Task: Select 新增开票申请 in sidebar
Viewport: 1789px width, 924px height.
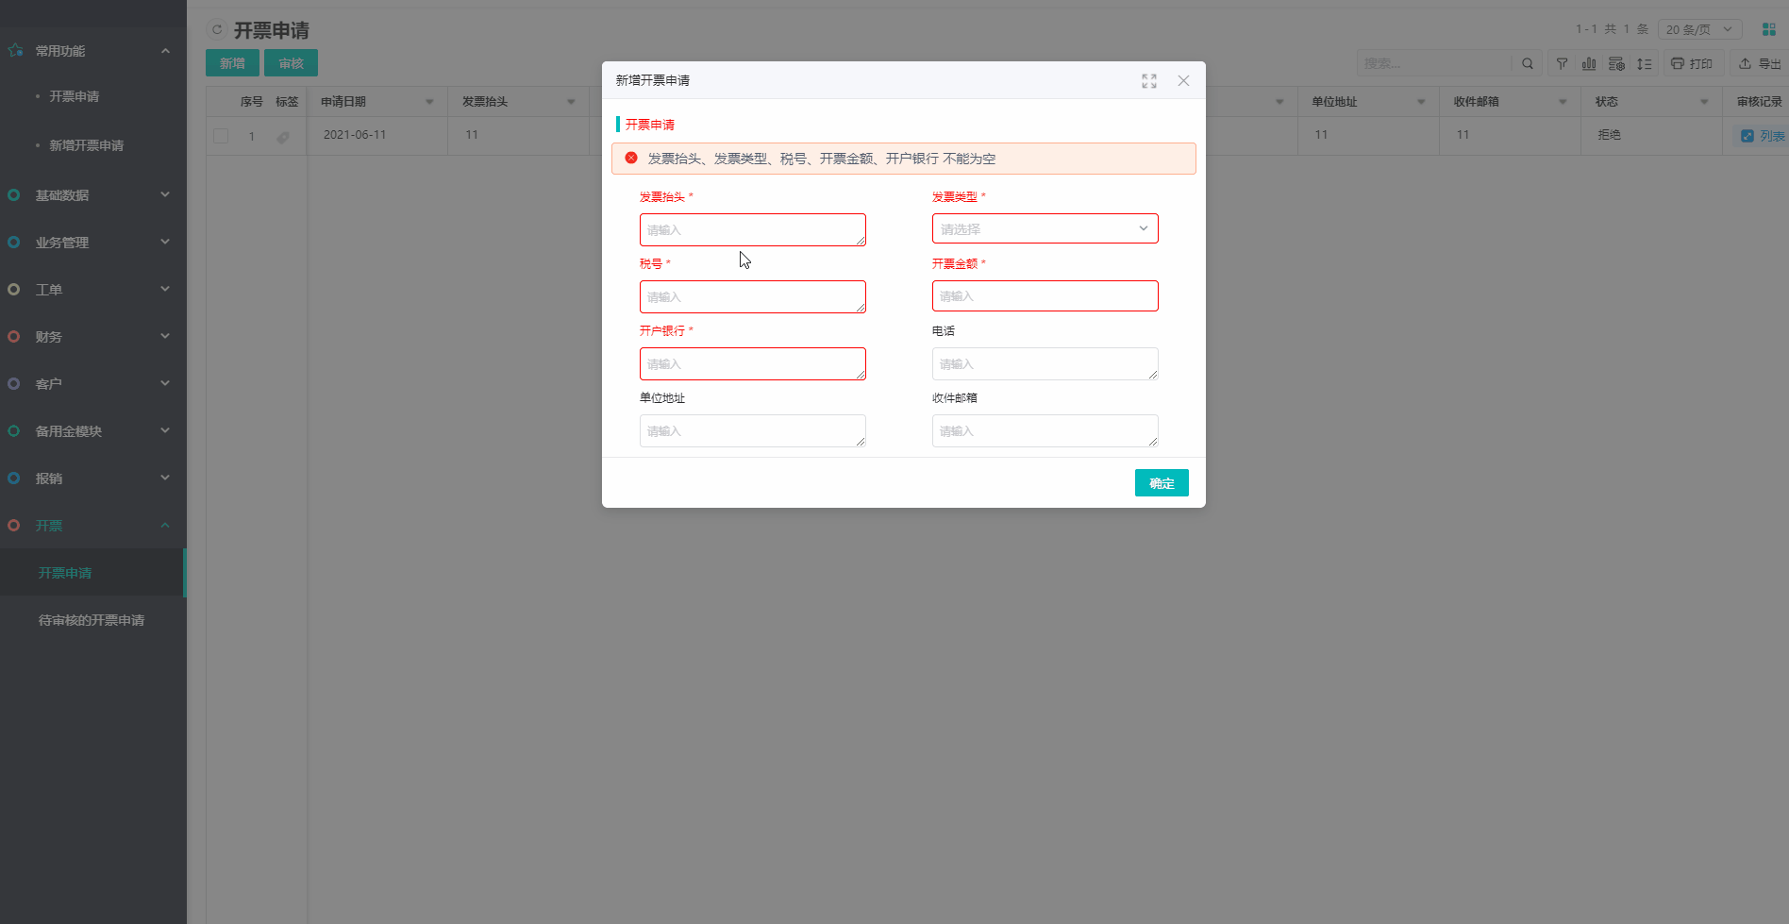Action: click(87, 145)
